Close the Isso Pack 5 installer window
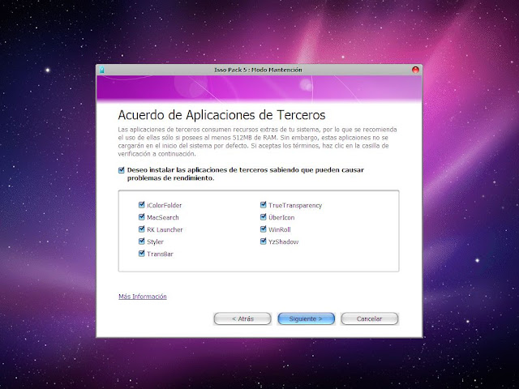 pos(416,70)
